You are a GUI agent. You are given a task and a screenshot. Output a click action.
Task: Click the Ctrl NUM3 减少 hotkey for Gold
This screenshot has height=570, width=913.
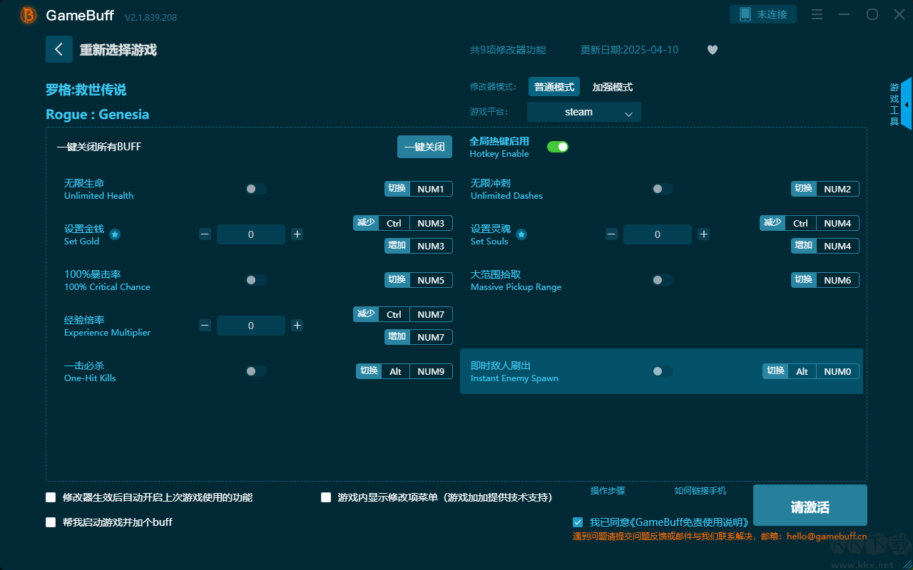tap(403, 223)
